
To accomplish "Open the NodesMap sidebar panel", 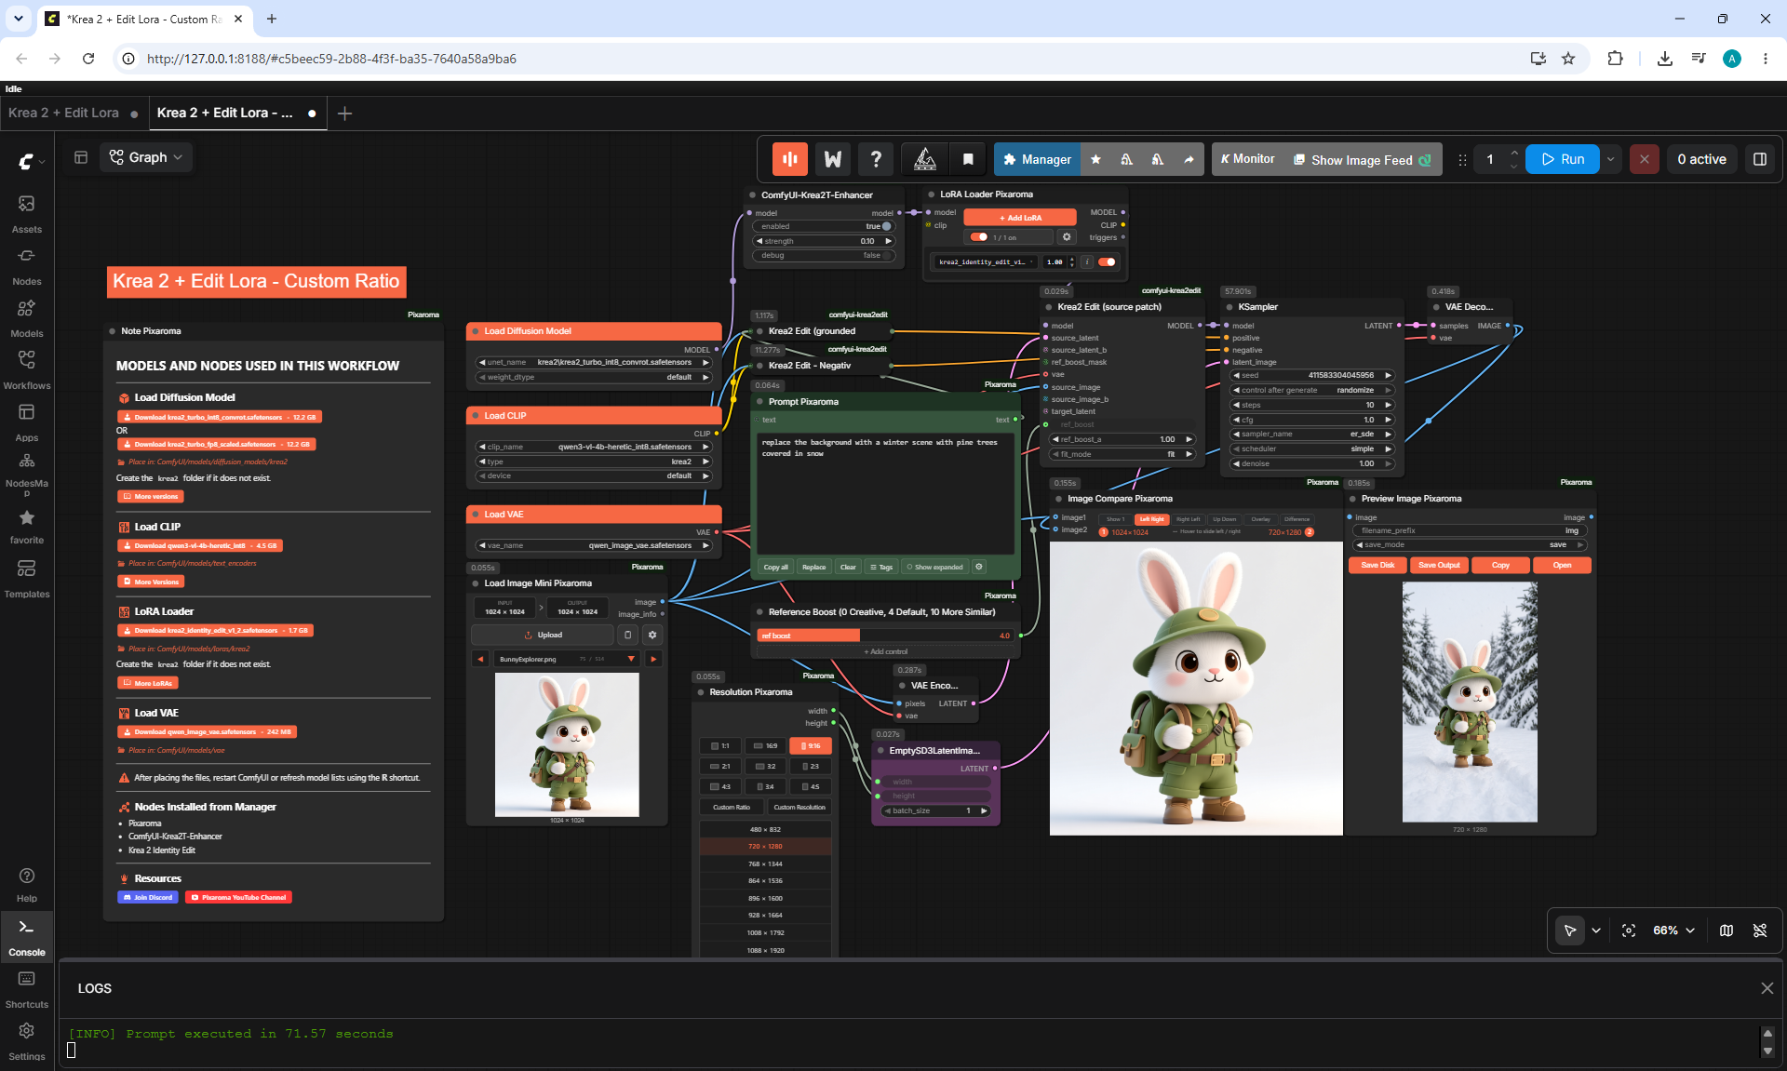I will pyautogui.click(x=26, y=473).
